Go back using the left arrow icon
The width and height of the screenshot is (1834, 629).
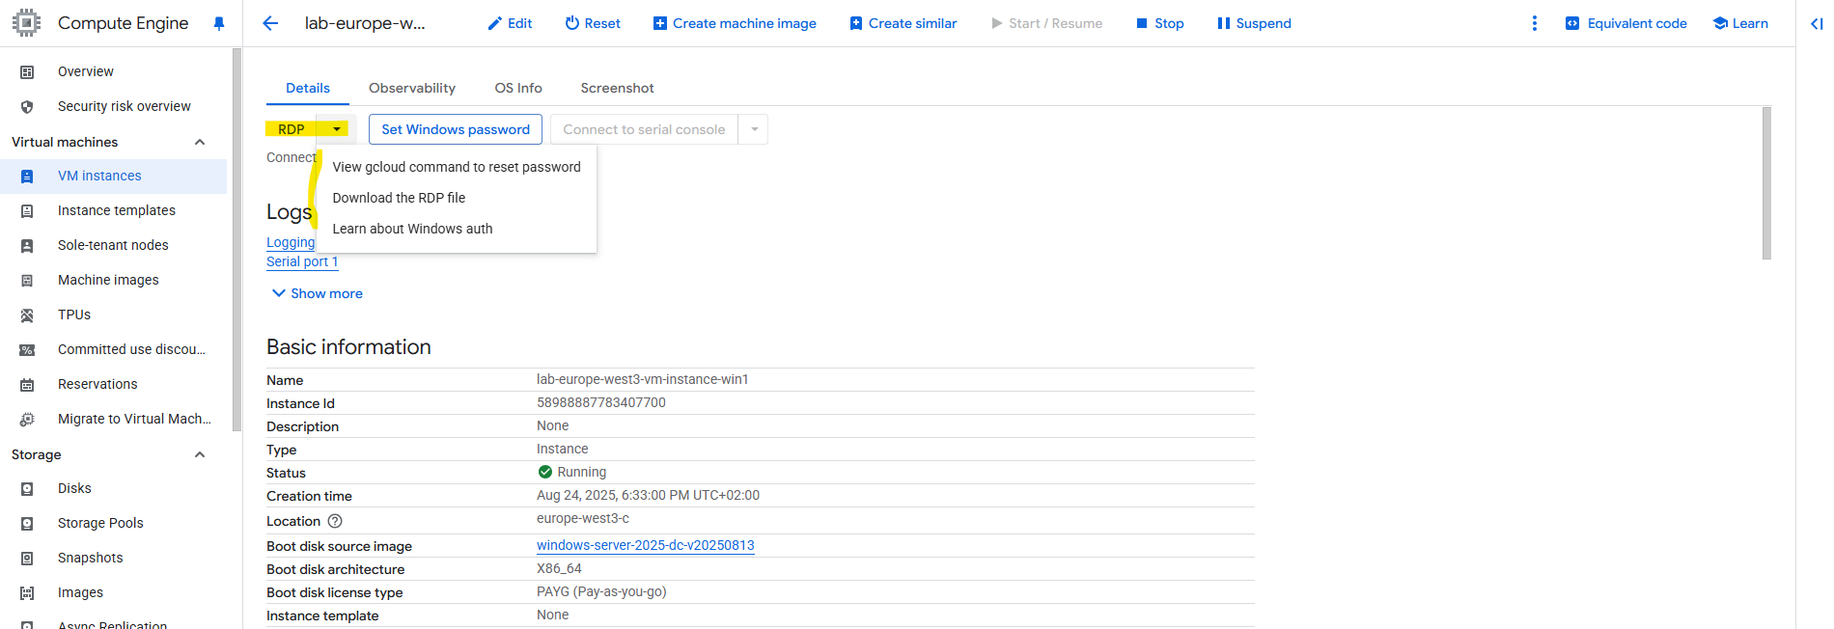(270, 23)
